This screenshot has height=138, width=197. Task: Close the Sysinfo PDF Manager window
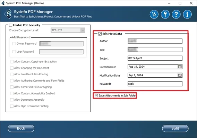click(x=191, y=3)
